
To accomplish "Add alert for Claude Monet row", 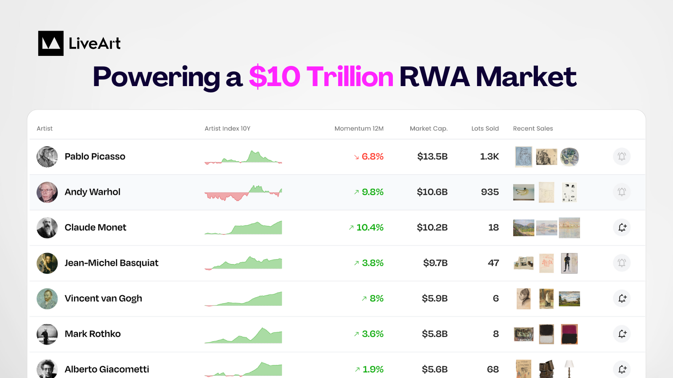I will (622, 228).
